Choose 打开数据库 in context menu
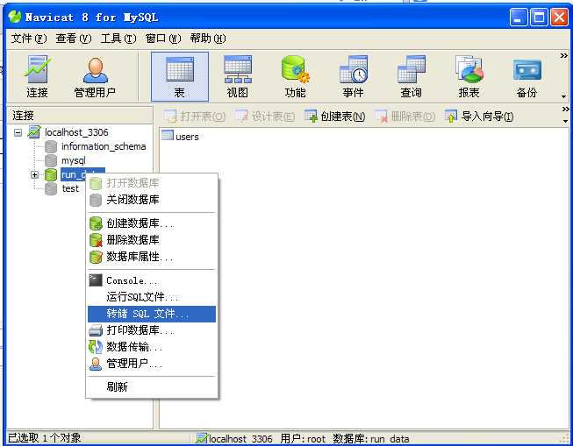The image size is (573, 446). coord(152,183)
